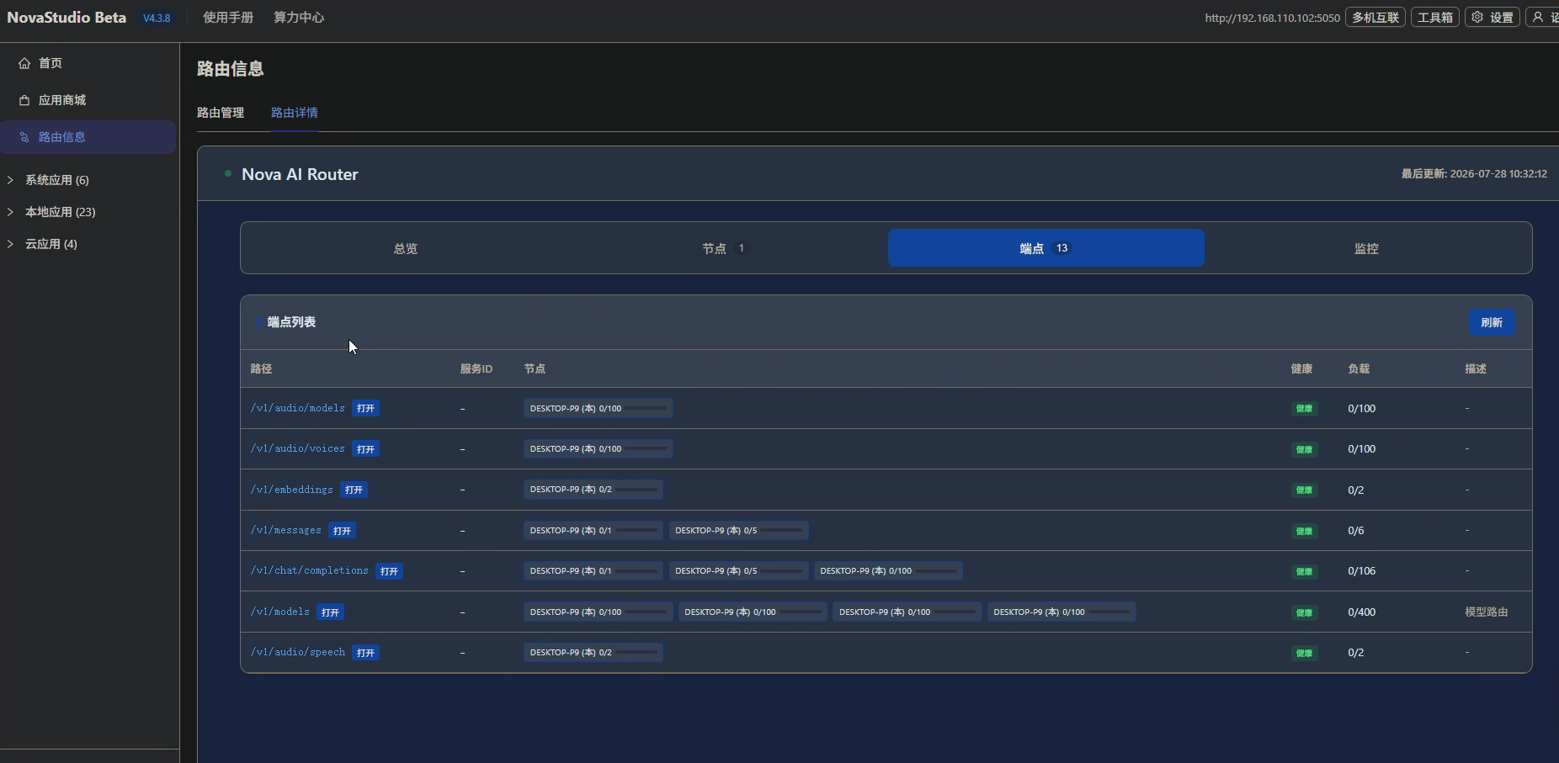Viewport: 1559px width, 763px height.
Task: Open the /v1/audio/speech path link
Action: click(x=298, y=652)
